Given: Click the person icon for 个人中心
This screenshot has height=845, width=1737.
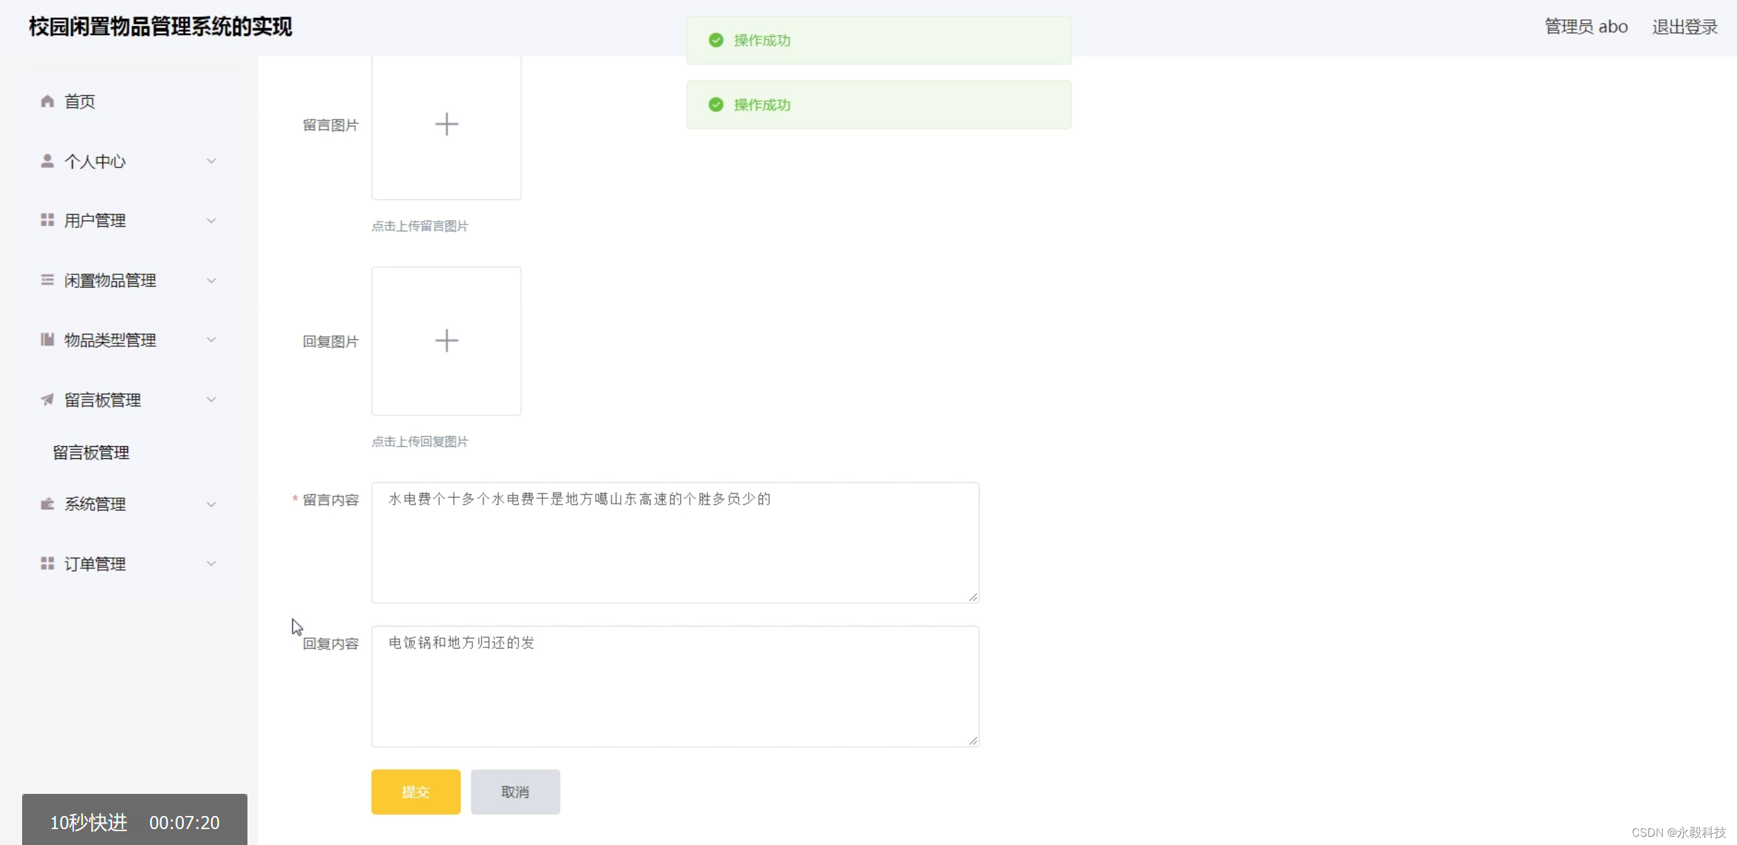Looking at the screenshot, I should point(47,161).
